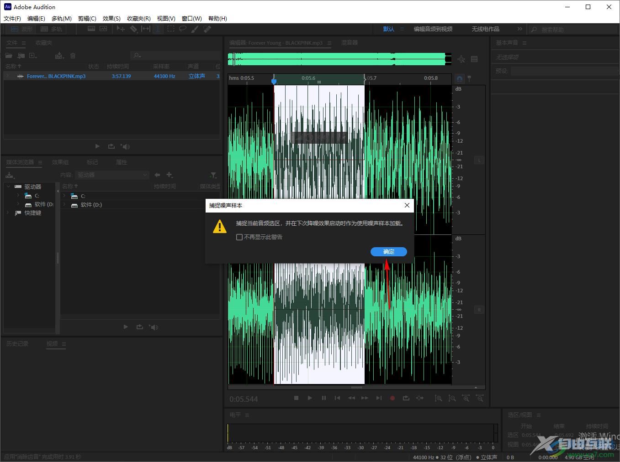This screenshot has height=462, width=620.
Task: Open the 效果(S) menu
Action: pyautogui.click(x=111, y=19)
